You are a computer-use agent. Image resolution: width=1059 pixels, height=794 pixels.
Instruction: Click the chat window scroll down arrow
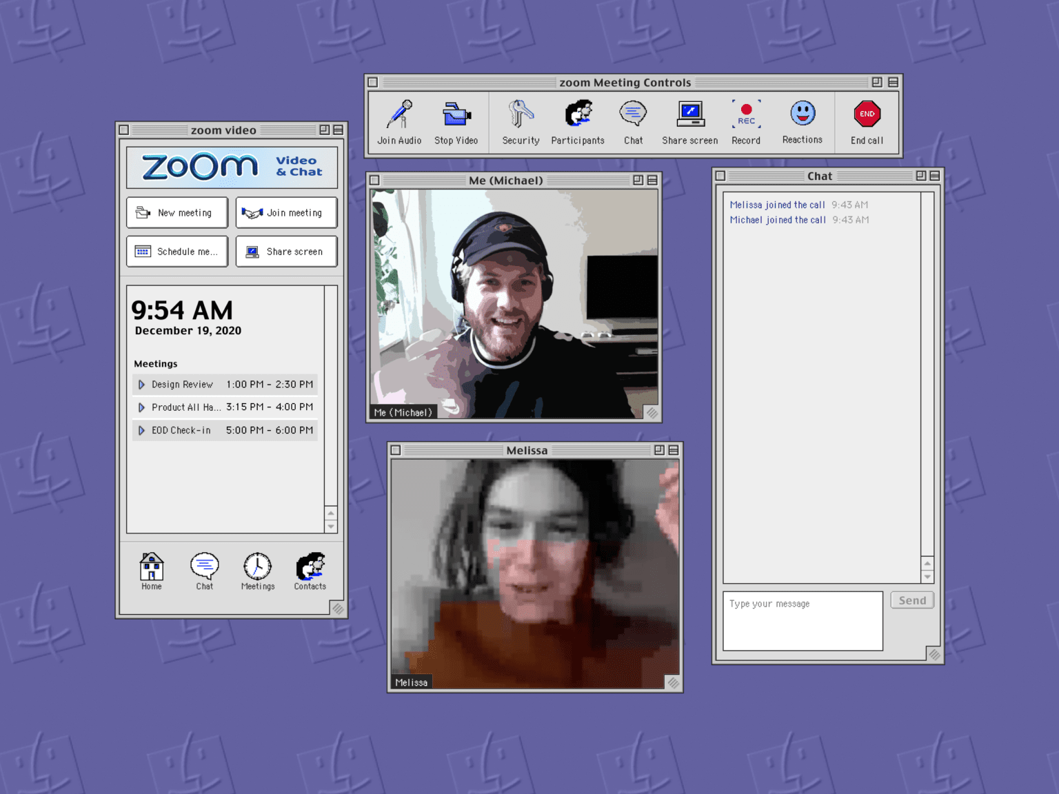click(927, 577)
